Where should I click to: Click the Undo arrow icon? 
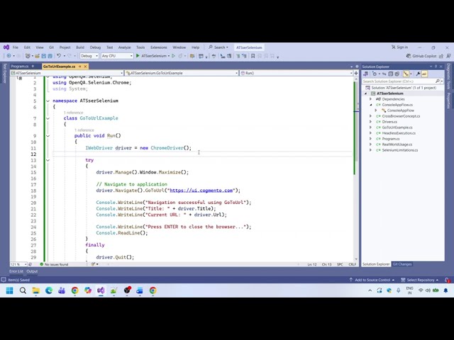coord(59,56)
